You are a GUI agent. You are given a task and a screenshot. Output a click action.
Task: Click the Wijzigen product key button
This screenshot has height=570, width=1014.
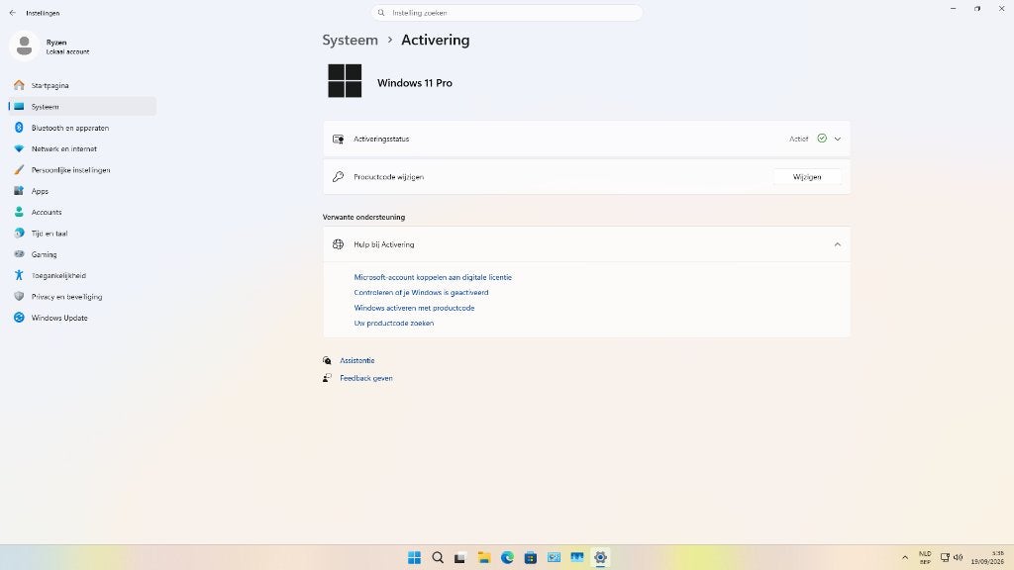pyautogui.click(x=807, y=177)
